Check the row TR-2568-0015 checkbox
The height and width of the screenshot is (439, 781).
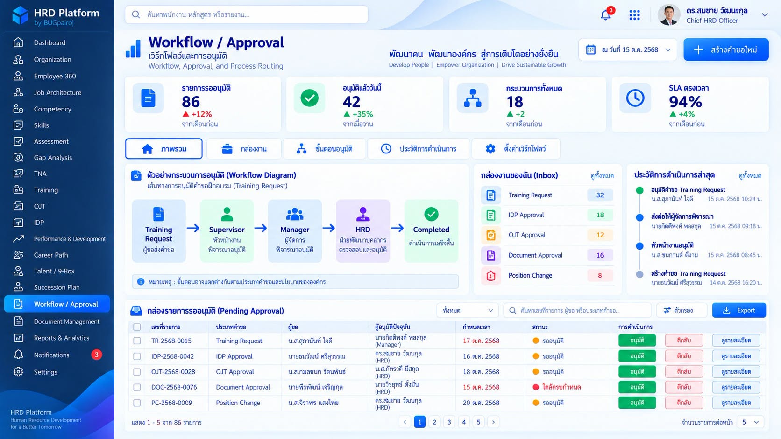[x=137, y=341]
